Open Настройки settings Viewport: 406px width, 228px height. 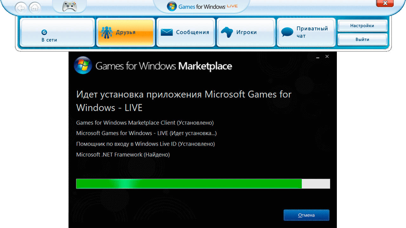coord(362,26)
